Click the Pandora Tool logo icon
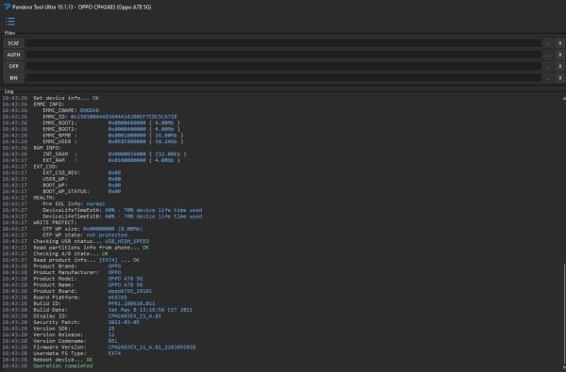The height and width of the screenshot is (372, 566). [8, 7]
